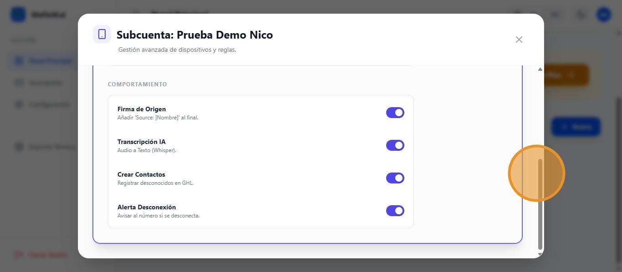Viewport: 622px width, 272px height.
Task: Click the COMPORTAMIENTO section heading
Action: coord(137,84)
